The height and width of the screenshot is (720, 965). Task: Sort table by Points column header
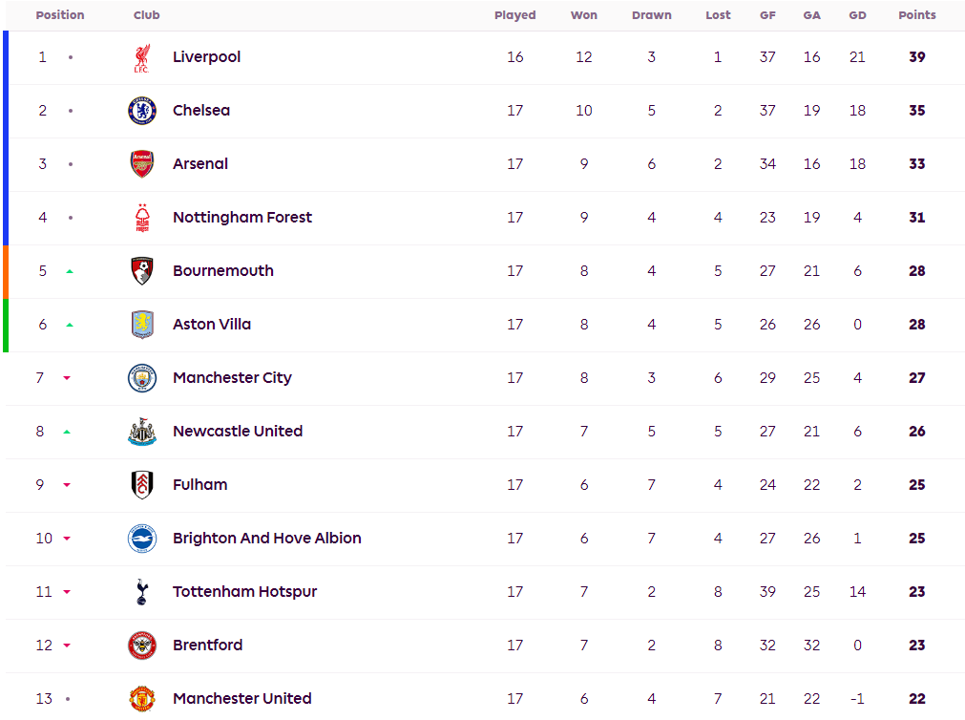[x=917, y=14]
